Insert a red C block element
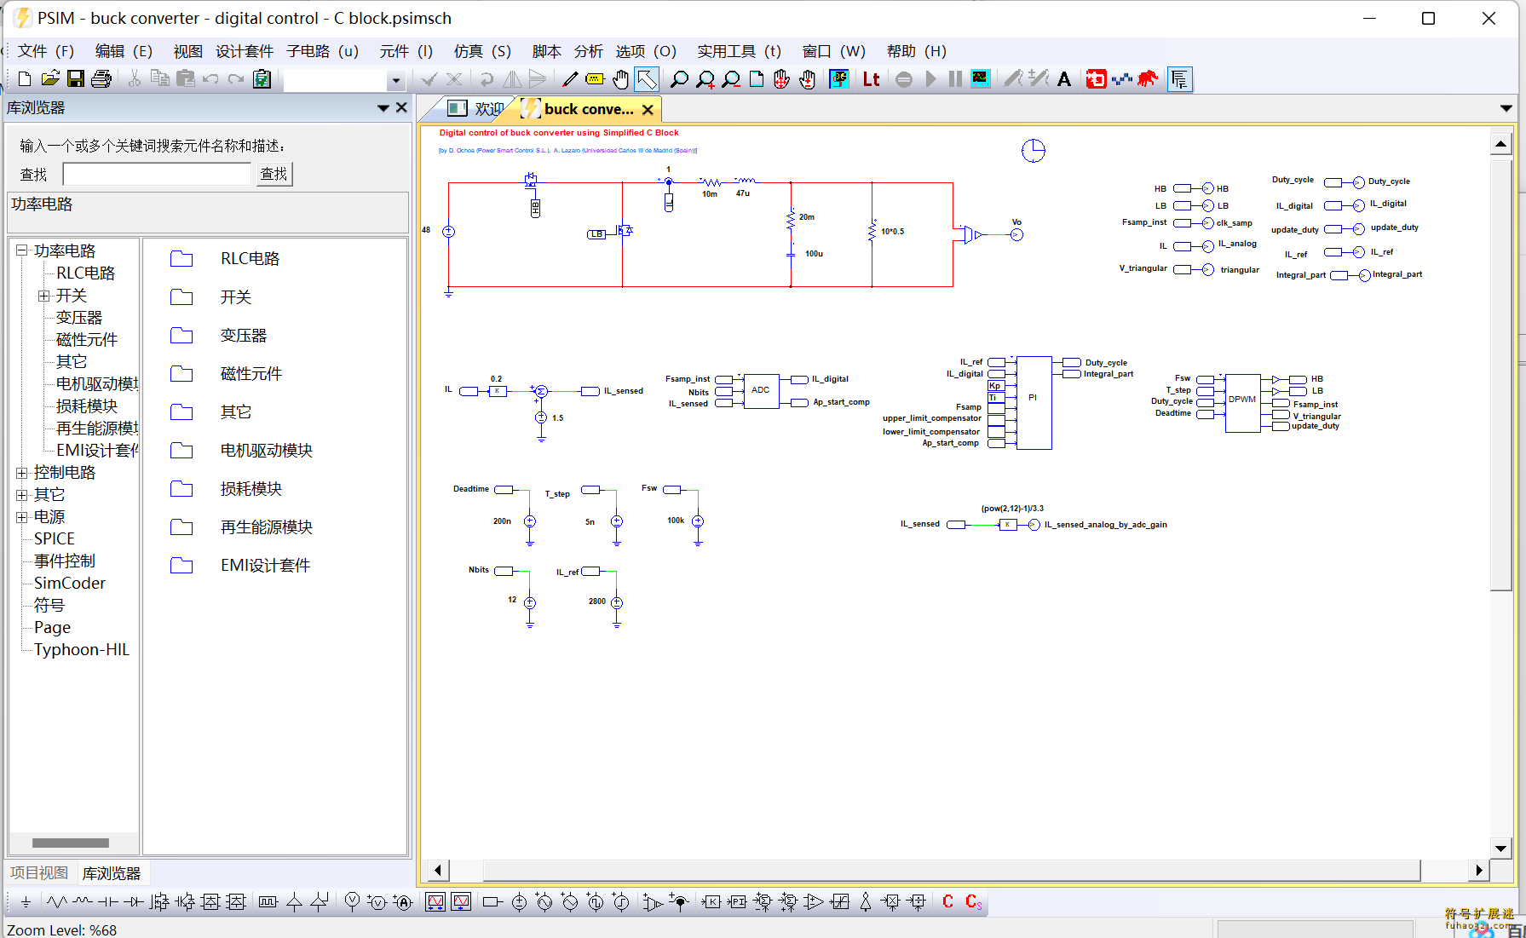The image size is (1526, 938). (x=947, y=901)
